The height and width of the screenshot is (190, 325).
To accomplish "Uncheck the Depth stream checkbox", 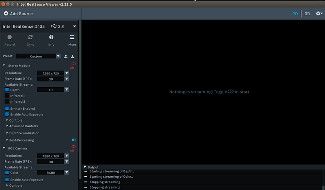I will pyautogui.click(x=7, y=90).
